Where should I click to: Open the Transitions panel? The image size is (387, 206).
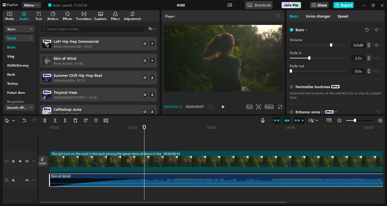click(84, 16)
